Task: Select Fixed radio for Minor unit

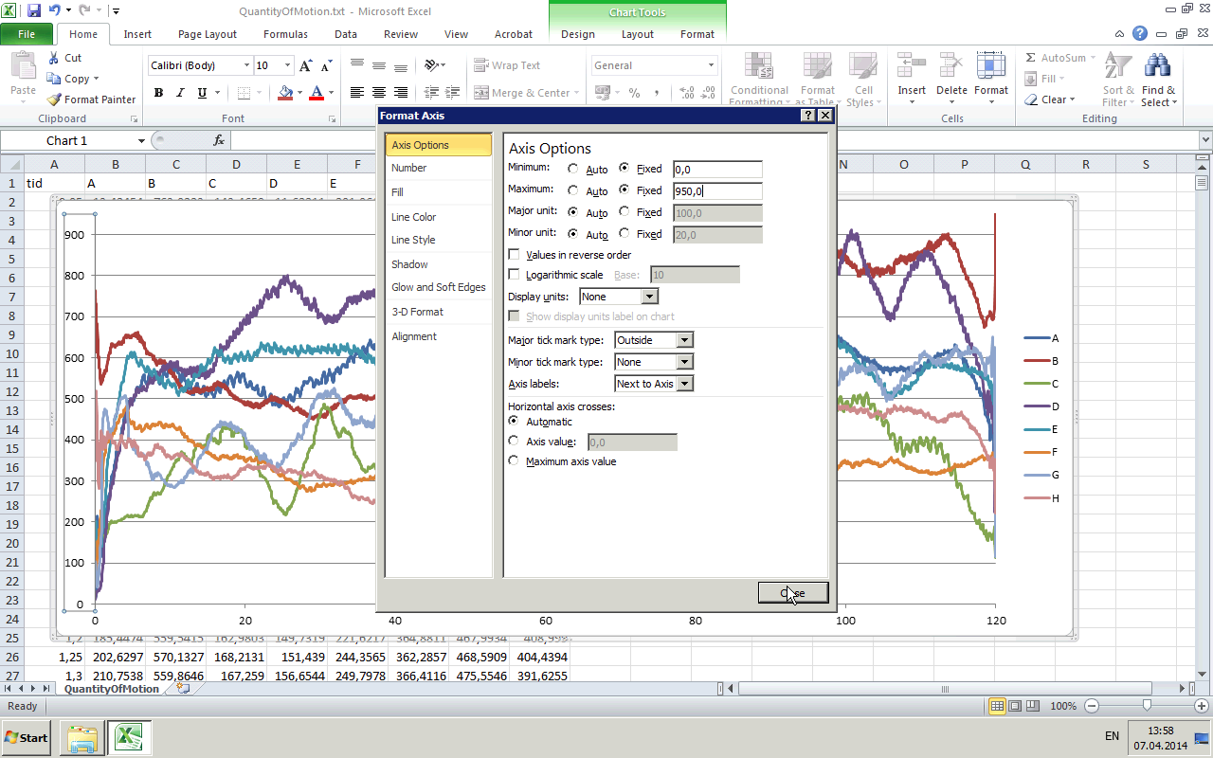Action: pyautogui.click(x=624, y=234)
